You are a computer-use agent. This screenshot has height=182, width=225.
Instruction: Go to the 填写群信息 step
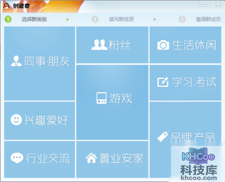(121, 19)
